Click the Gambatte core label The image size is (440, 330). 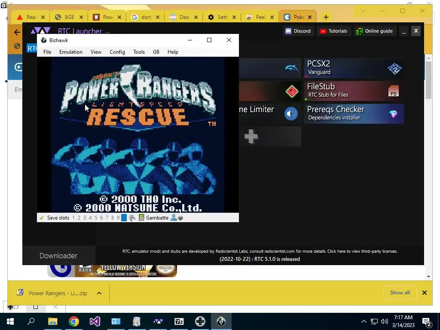click(x=157, y=218)
